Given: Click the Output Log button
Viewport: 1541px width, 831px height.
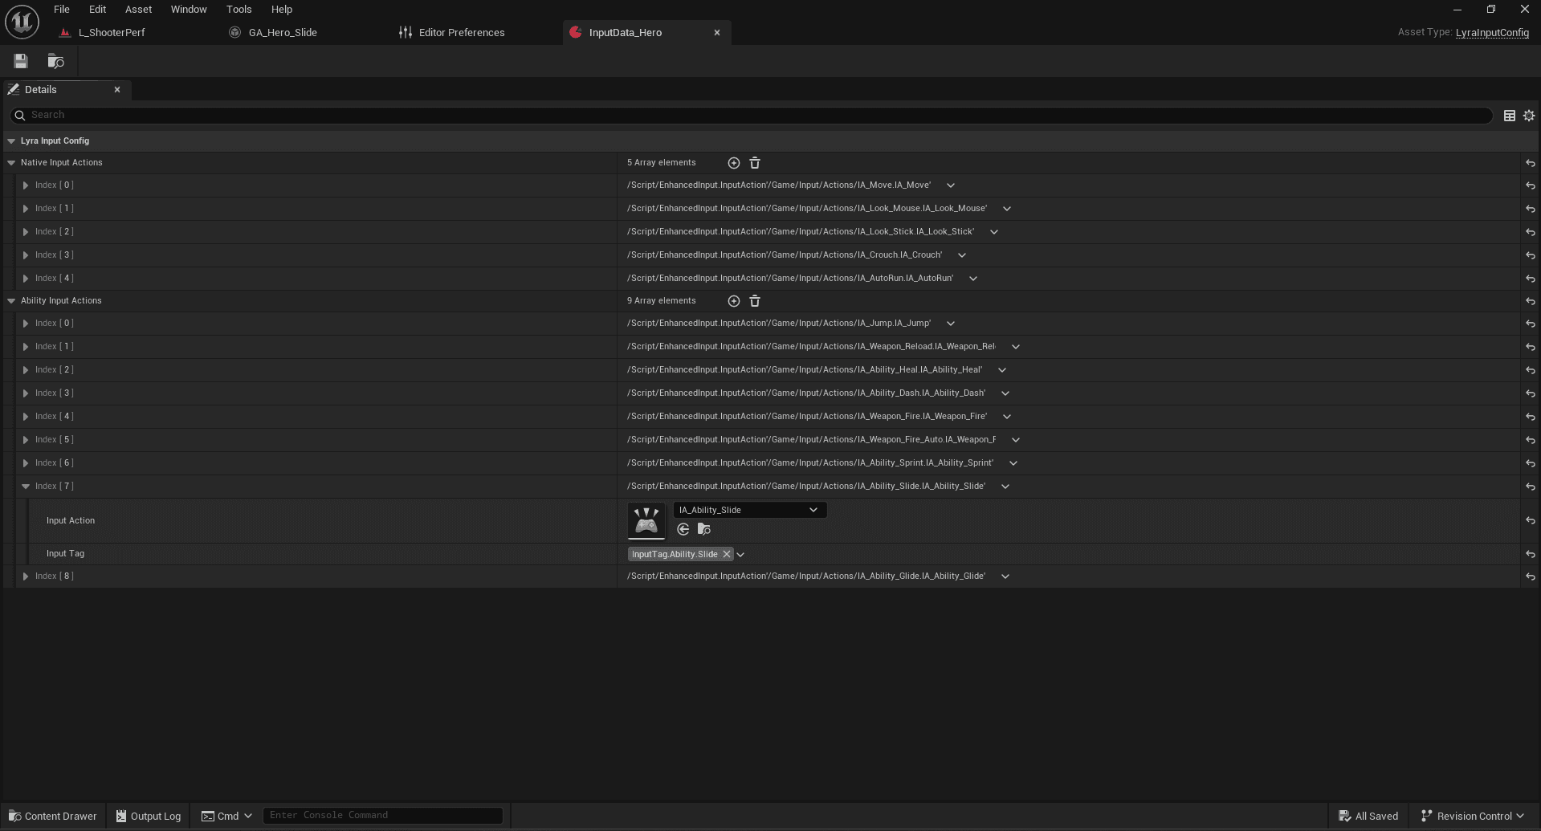Looking at the screenshot, I should tap(149, 816).
